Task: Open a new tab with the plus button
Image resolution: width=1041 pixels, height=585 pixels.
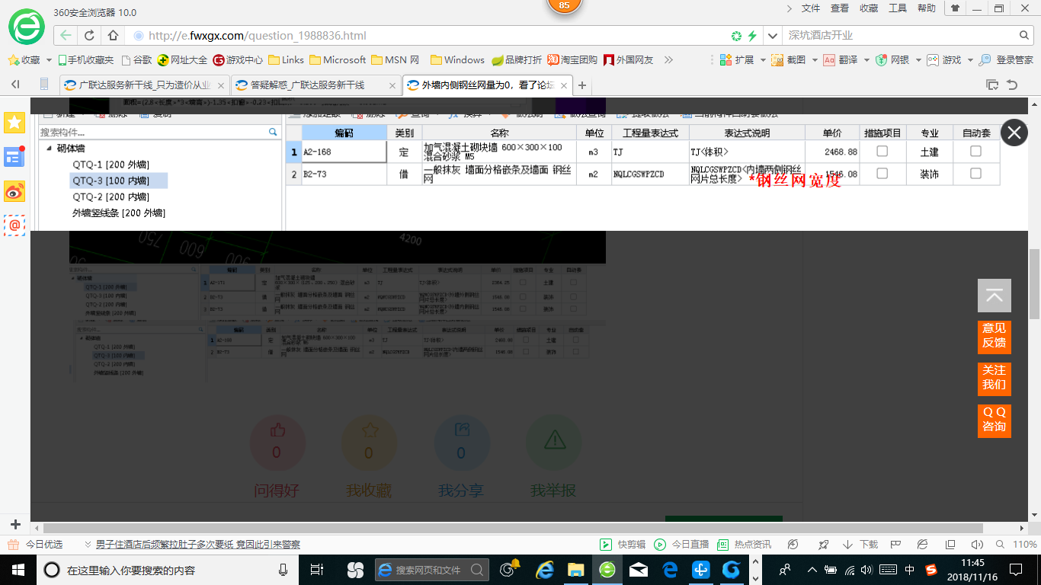Action: coord(582,85)
